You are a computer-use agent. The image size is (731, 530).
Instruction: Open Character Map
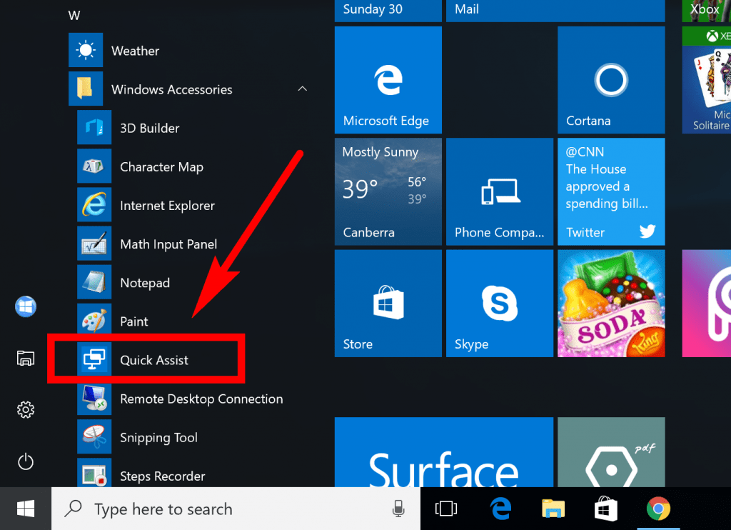(161, 166)
